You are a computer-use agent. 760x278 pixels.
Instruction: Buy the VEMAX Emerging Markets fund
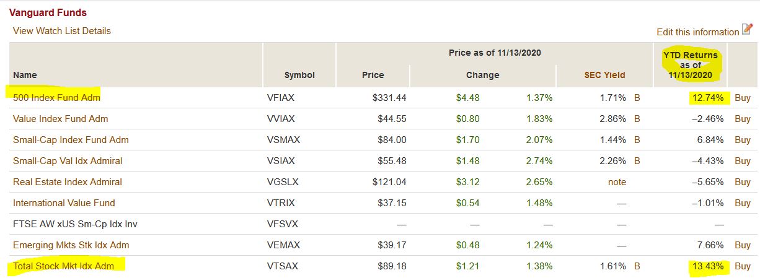[x=743, y=245]
